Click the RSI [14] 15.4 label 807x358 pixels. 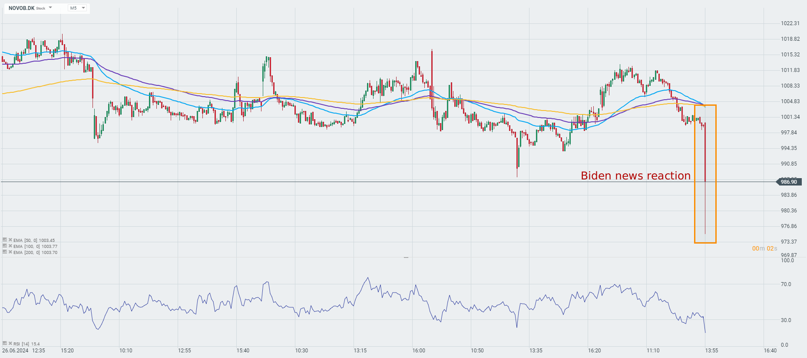[x=26, y=344]
